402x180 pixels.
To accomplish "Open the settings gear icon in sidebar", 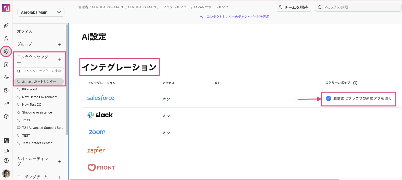I will pyautogui.click(x=6, y=51).
